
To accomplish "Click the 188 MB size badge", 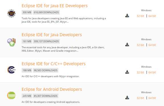I will 27,70.
